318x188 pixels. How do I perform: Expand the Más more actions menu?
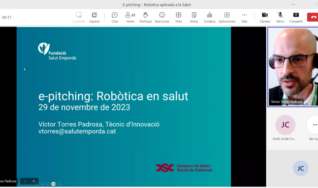(244, 17)
